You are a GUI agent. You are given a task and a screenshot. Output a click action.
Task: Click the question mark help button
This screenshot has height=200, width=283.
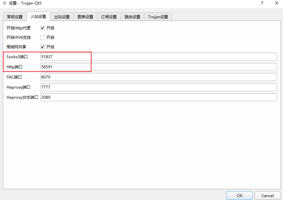(x=262, y=3)
